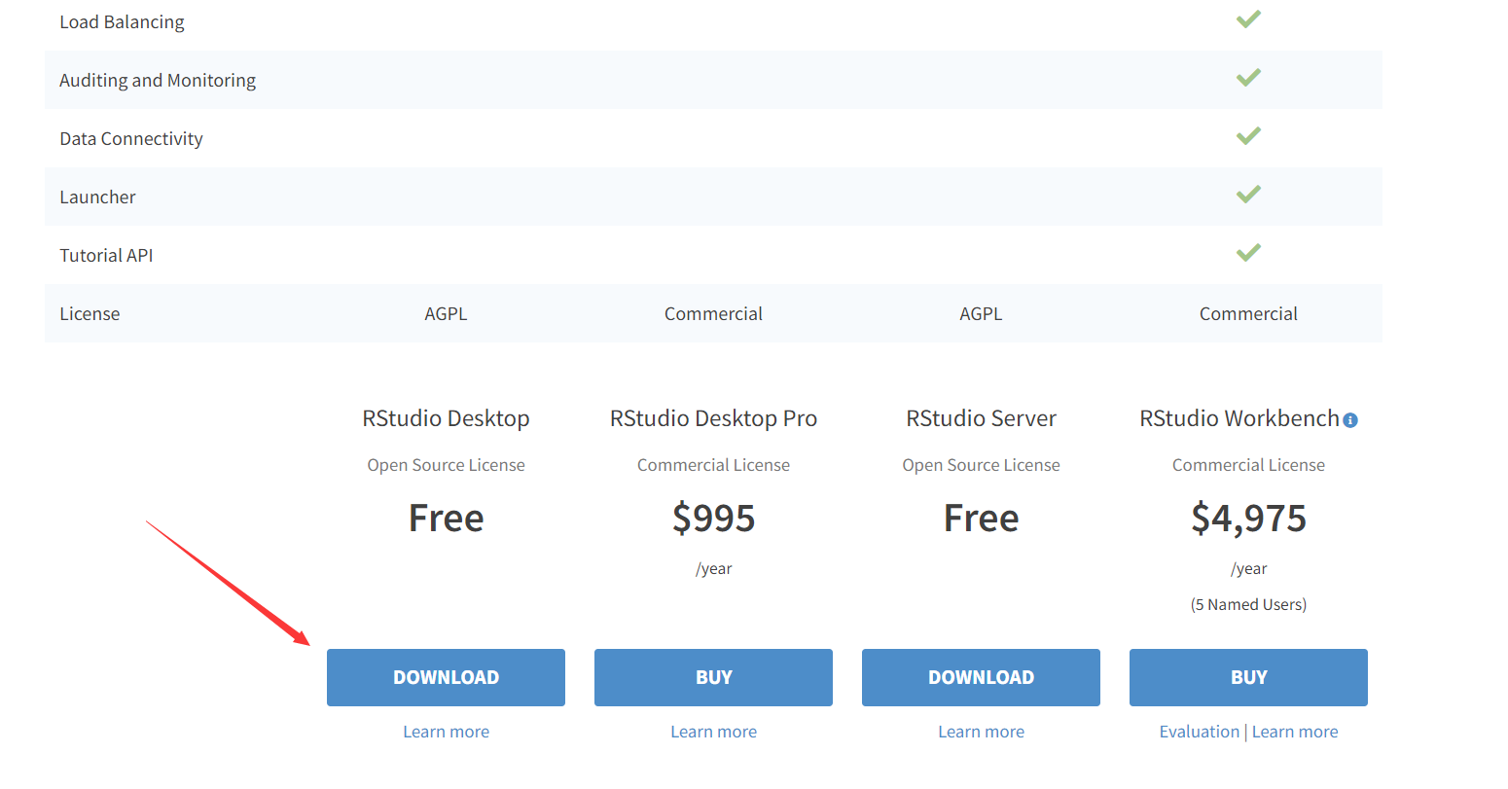
Task: Click Open Source License under RStudio Desktop
Action: tap(446, 465)
